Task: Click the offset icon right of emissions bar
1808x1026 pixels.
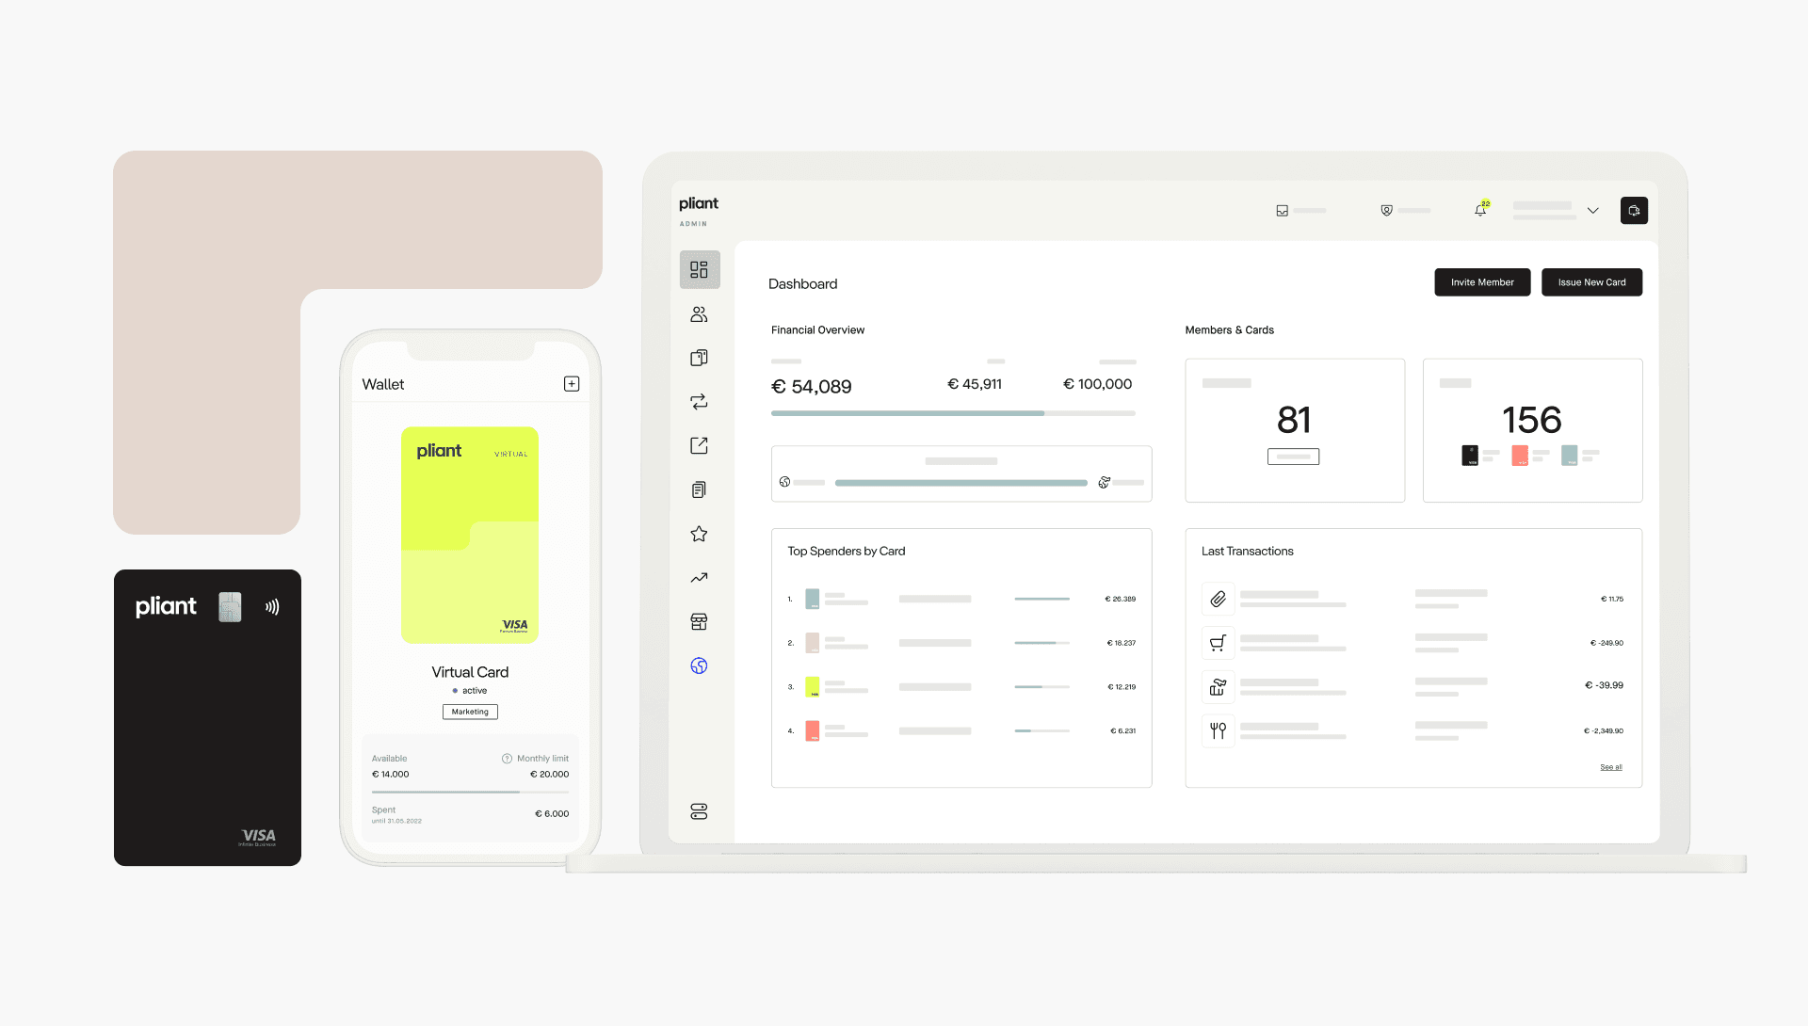Action: [x=1104, y=482]
